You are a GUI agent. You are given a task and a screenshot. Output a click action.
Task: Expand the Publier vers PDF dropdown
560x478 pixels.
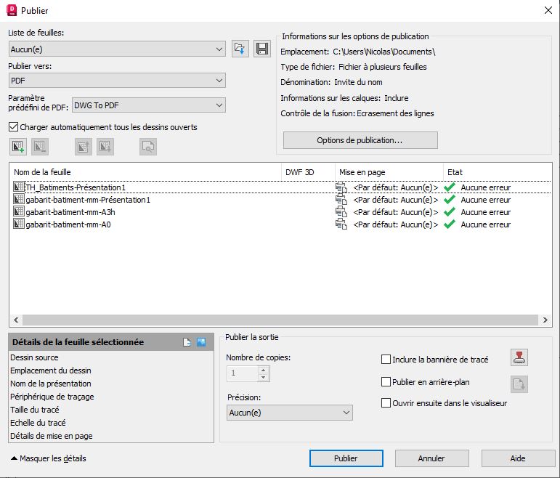coord(117,81)
